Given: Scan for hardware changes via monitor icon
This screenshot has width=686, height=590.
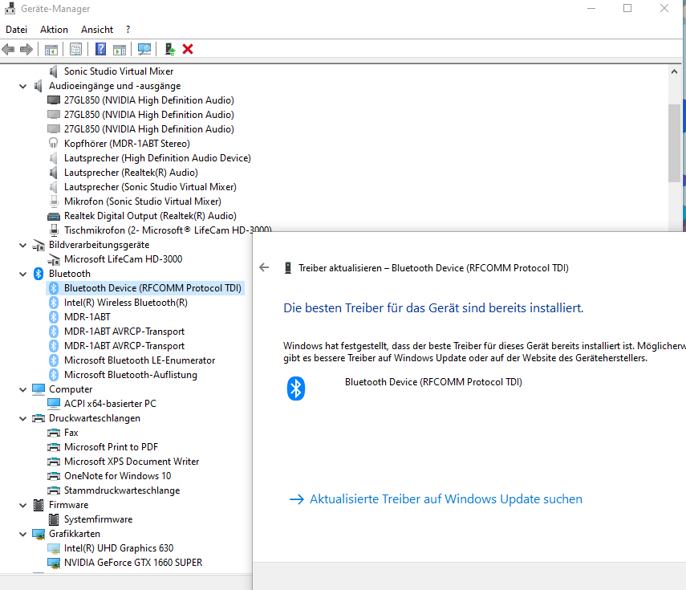Looking at the screenshot, I should click(x=144, y=49).
